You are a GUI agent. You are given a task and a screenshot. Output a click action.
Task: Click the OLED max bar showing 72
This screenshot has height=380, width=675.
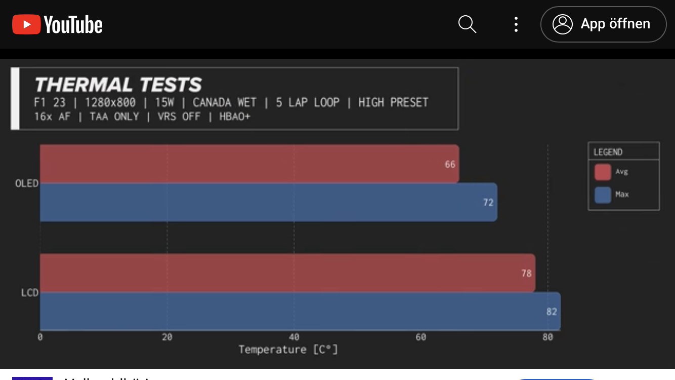pyautogui.click(x=268, y=202)
